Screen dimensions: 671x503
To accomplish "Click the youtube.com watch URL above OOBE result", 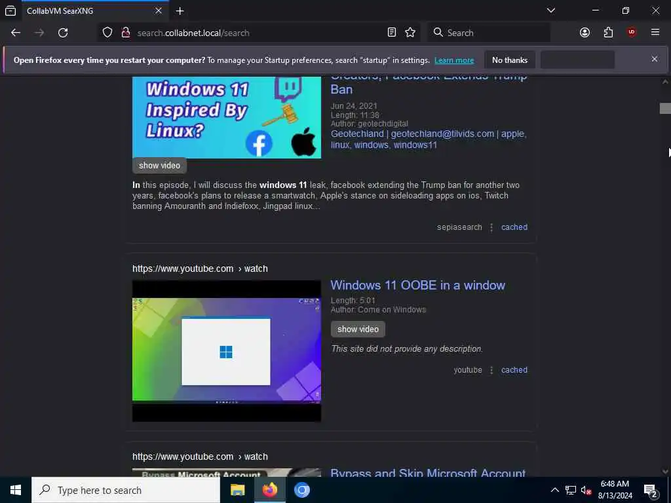I will (x=200, y=269).
